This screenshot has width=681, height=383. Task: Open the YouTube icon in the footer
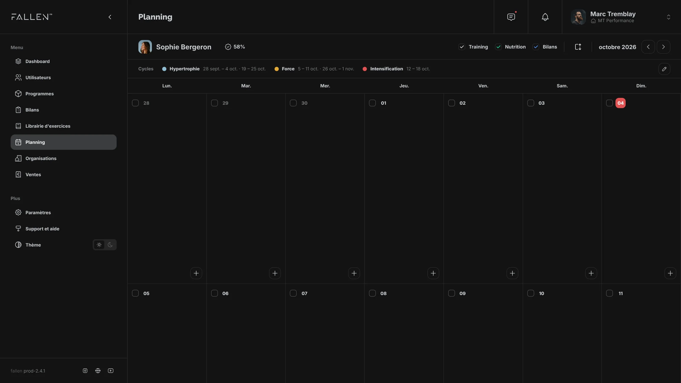coord(111,371)
